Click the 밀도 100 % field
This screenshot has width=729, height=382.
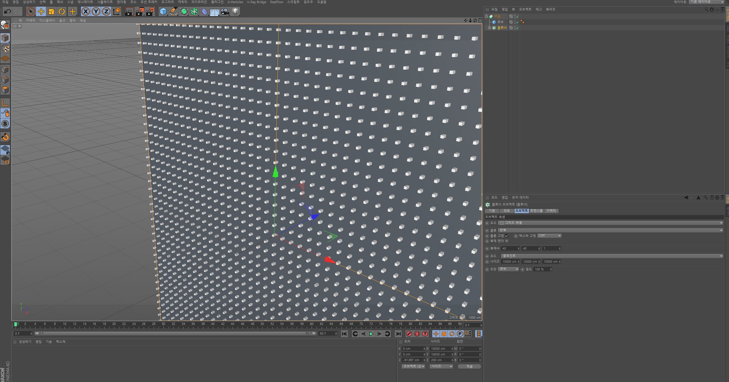click(543, 269)
